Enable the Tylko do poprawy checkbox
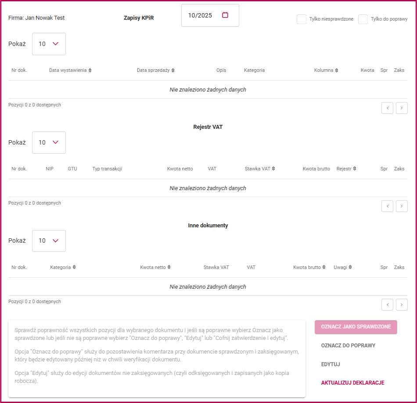 tap(363, 19)
